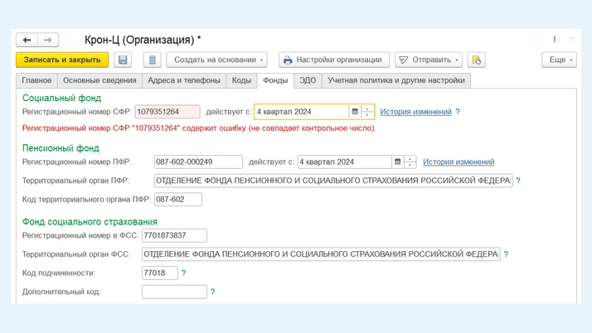
Task: Open the document list icon button
Action: point(153,60)
